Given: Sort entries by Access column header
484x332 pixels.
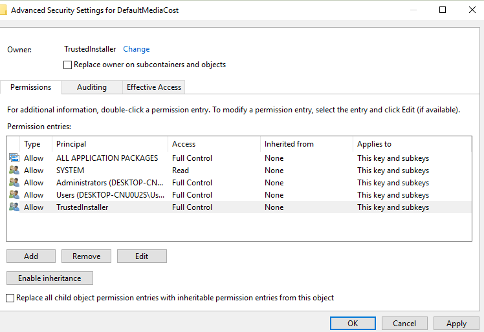Looking at the screenshot, I should (x=214, y=144).
